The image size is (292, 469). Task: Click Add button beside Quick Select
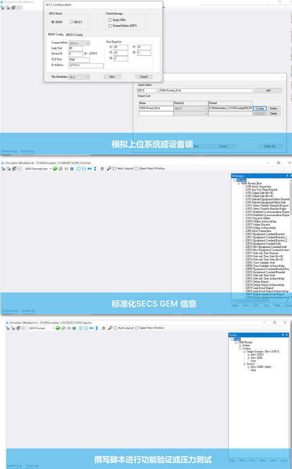(269, 90)
